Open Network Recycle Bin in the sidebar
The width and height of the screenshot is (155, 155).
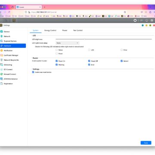coord(11,60)
